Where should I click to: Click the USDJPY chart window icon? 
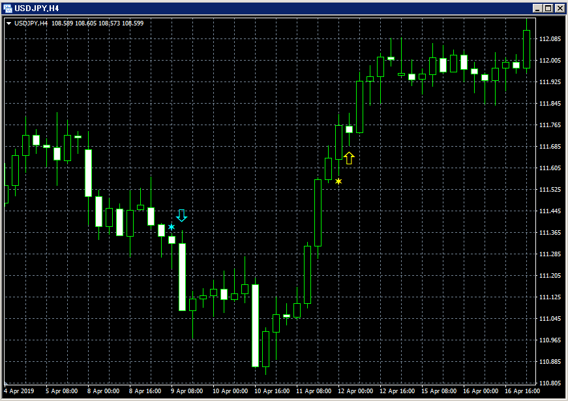tap(7, 8)
